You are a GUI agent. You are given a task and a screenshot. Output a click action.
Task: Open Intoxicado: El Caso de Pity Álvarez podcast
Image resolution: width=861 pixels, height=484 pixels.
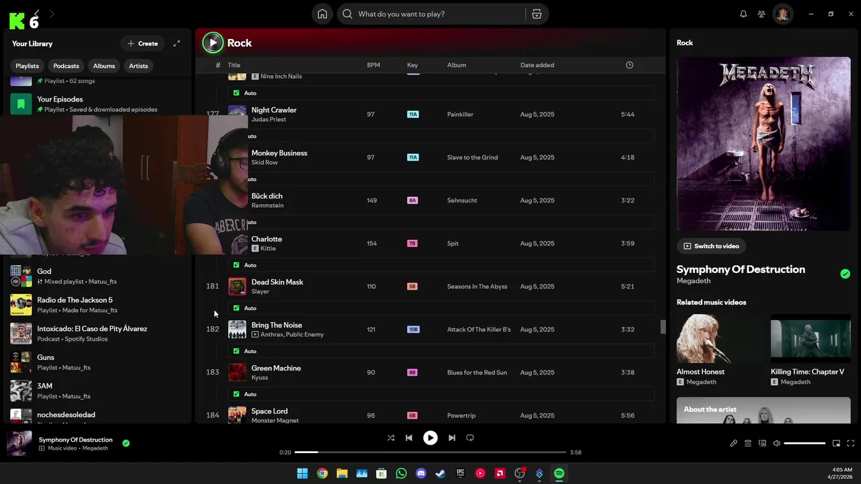click(x=99, y=333)
